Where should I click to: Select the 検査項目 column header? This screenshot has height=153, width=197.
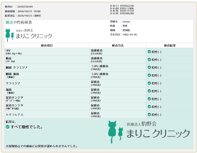coord(47,45)
